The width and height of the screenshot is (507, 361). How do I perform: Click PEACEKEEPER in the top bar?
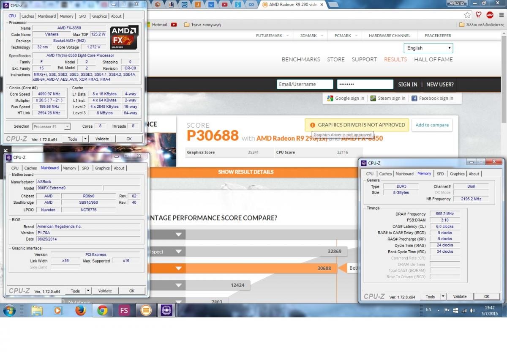pos(438,36)
